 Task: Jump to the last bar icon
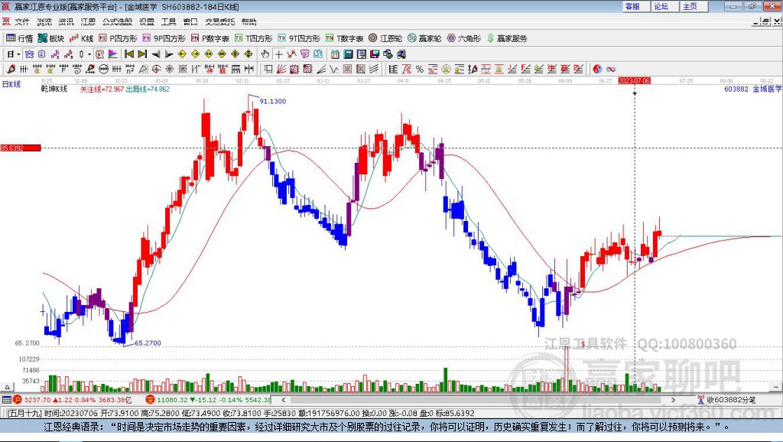[142, 54]
